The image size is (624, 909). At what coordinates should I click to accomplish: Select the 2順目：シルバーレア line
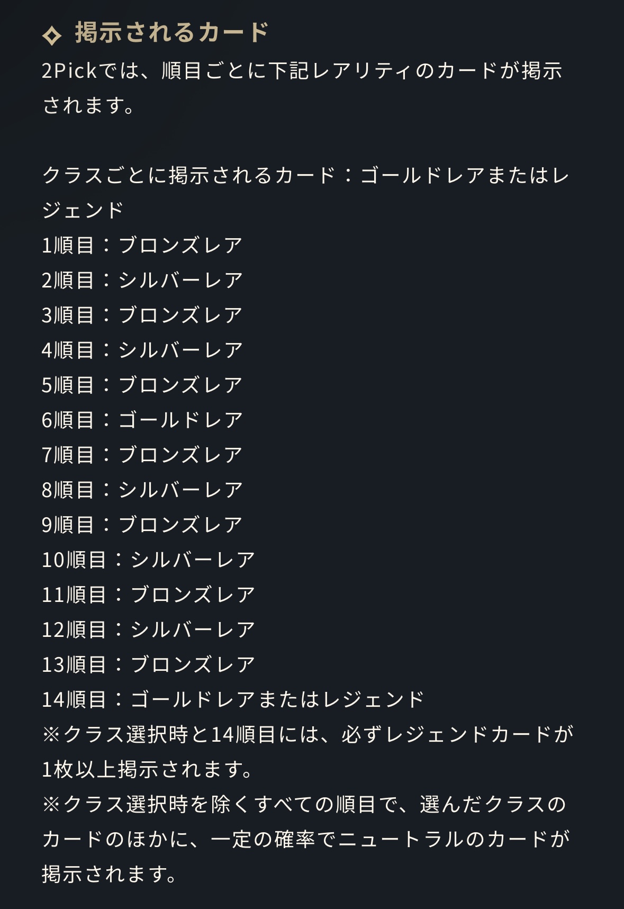pos(142,280)
